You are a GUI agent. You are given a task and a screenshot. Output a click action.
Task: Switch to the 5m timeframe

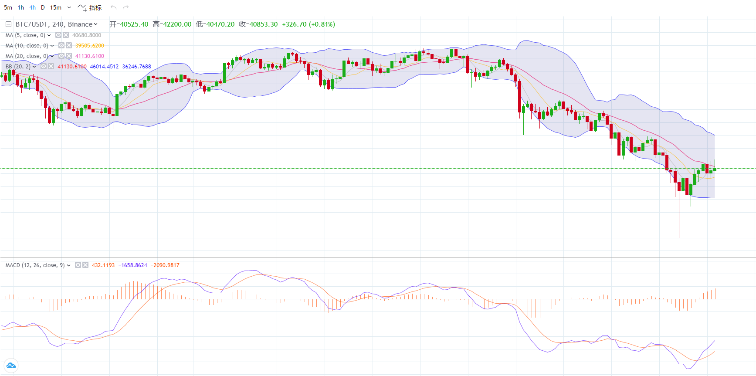8,7
